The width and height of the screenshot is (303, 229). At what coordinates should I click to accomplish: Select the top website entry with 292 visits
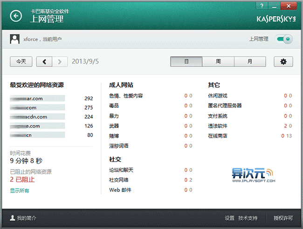point(37,98)
